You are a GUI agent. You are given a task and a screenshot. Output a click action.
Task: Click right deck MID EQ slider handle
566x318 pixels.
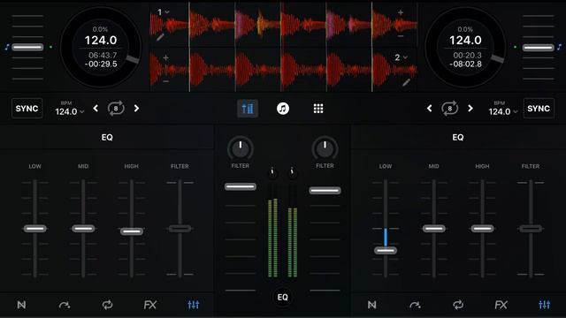434,229
